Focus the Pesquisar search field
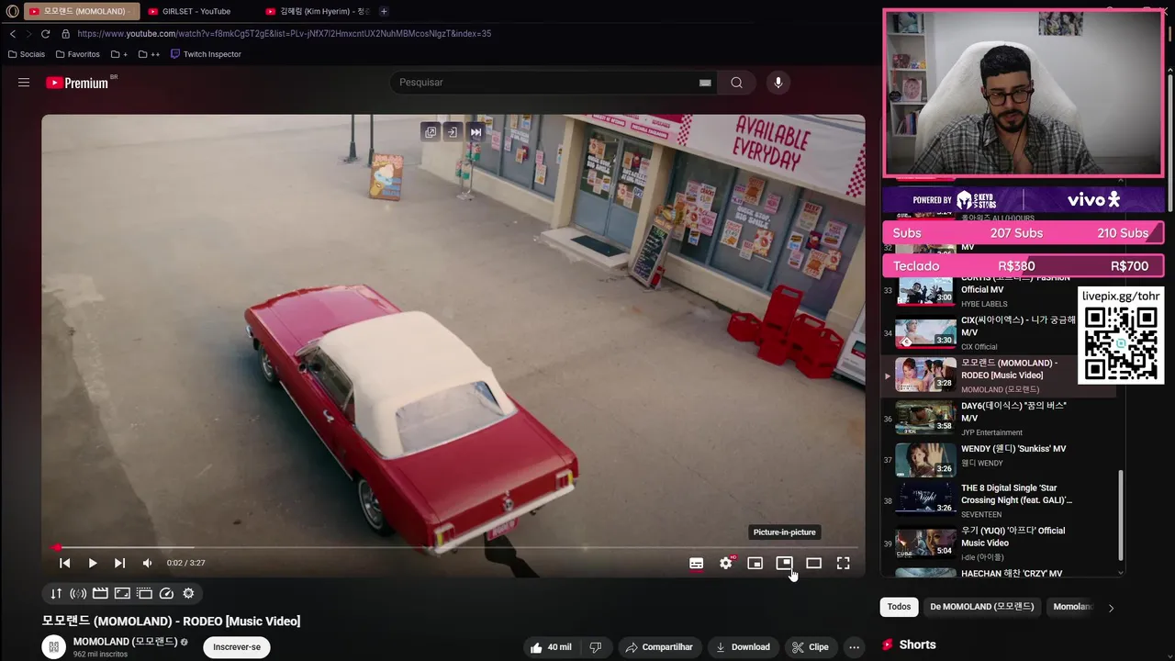 tap(546, 83)
